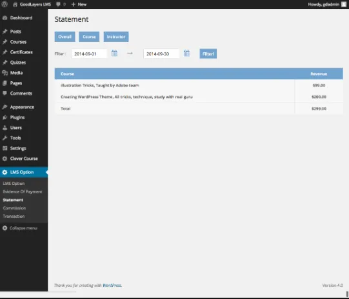The height and width of the screenshot is (299, 349).
Task: Click the Filter! button
Action: click(x=208, y=53)
